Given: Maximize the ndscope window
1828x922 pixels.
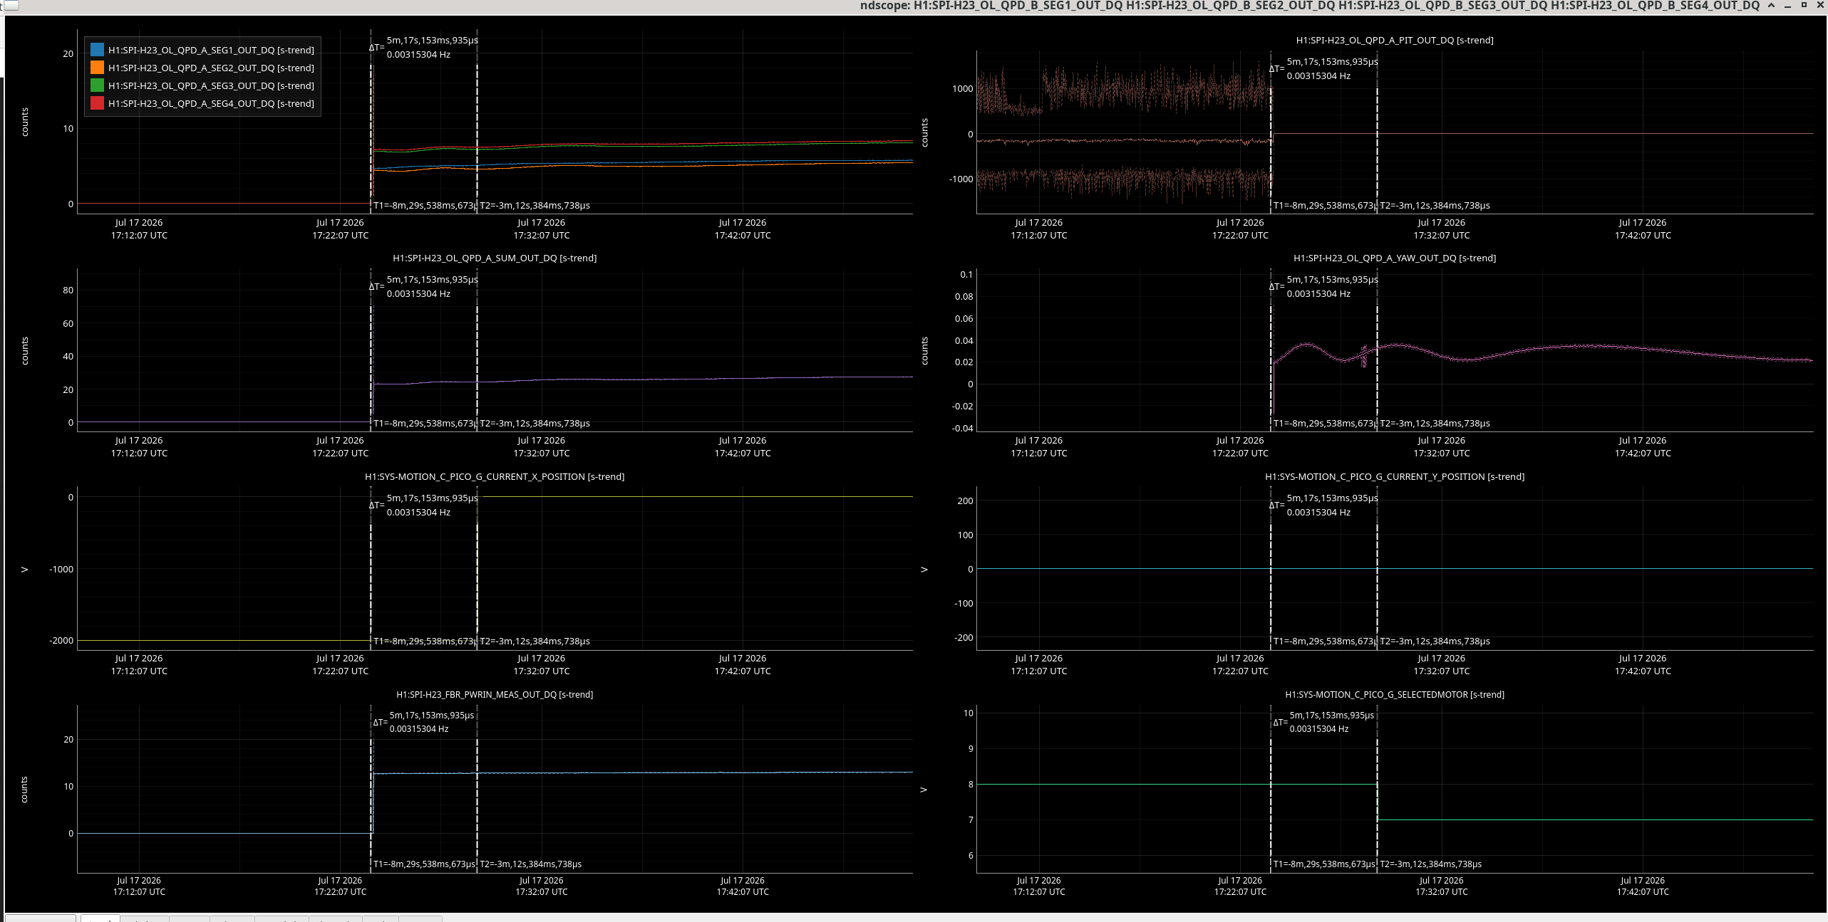Looking at the screenshot, I should pos(1804,6).
